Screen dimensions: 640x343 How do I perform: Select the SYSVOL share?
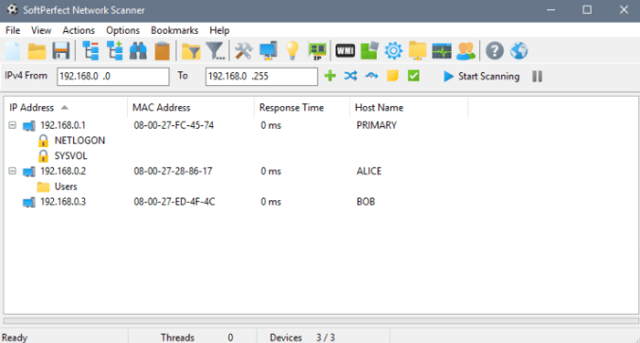[70, 156]
